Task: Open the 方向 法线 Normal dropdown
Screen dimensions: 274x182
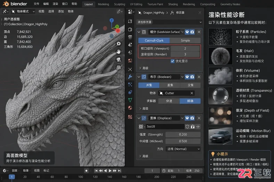Action: click(x=183, y=149)
